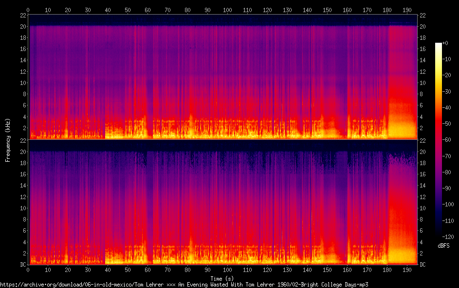Click the "Frequency (kHz)" vertical axis label

(8, 139)
